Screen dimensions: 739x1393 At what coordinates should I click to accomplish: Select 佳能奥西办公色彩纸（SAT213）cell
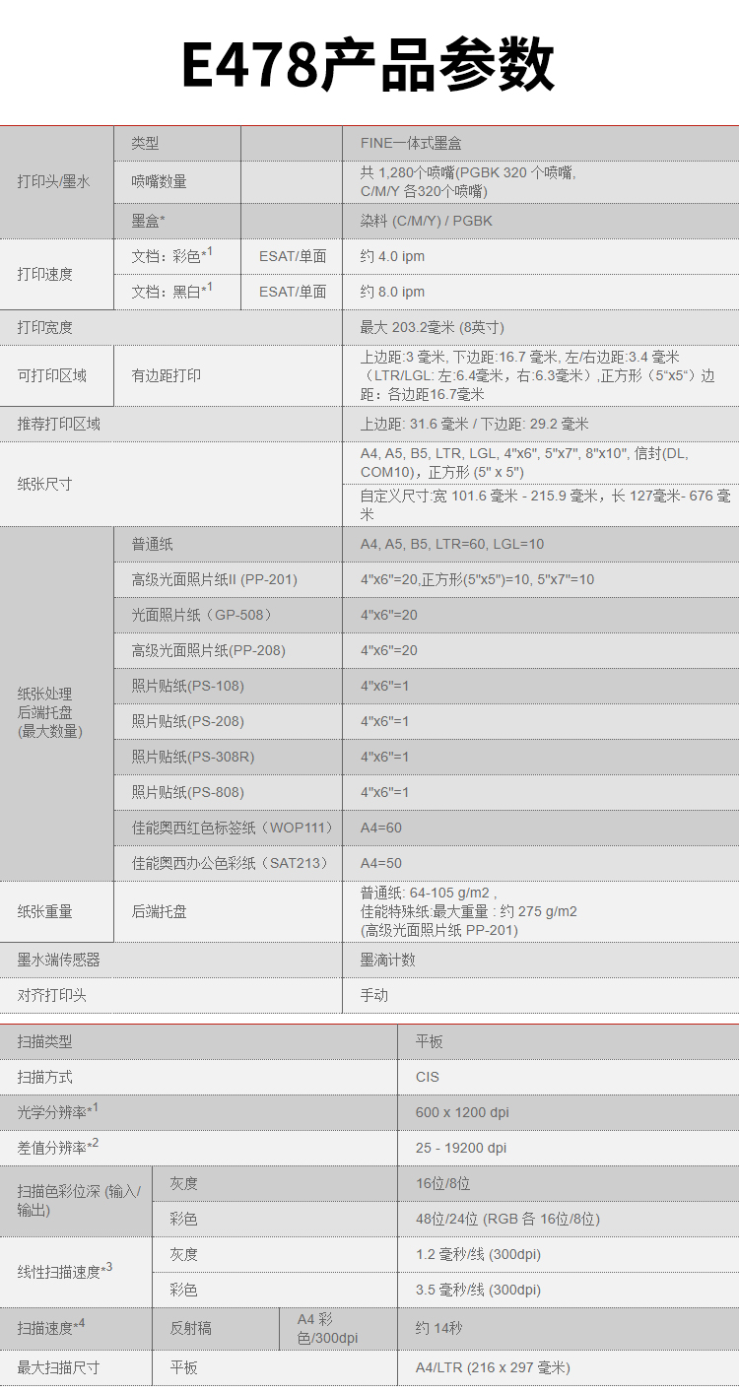point(229,863)
